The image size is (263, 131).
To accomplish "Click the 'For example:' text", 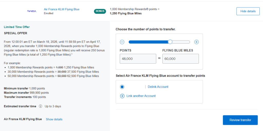I will [12, 63].
